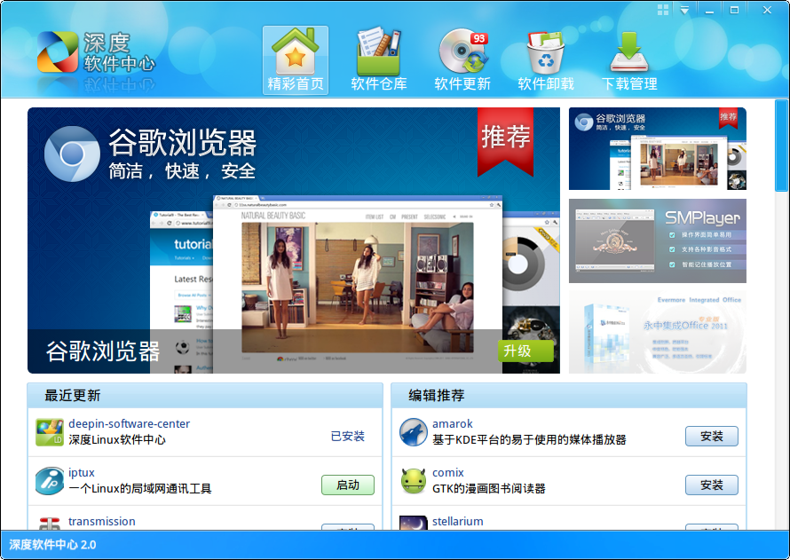Maximize the software center window
The image size is (790, 560).
[x=734, y=10]
